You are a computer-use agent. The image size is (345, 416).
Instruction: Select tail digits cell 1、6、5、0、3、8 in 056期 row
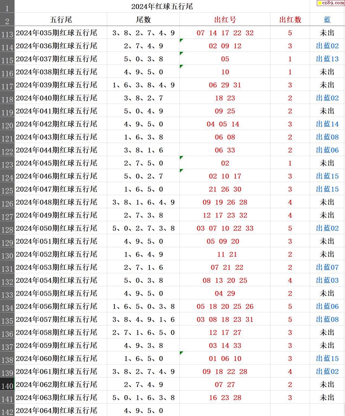[x=143, y=306]
